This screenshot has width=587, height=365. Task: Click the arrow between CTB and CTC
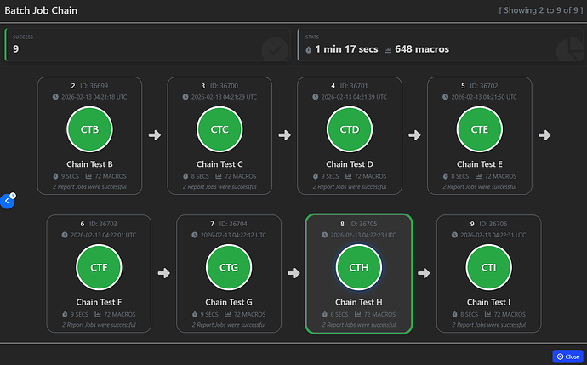click(x=155, y=134)
